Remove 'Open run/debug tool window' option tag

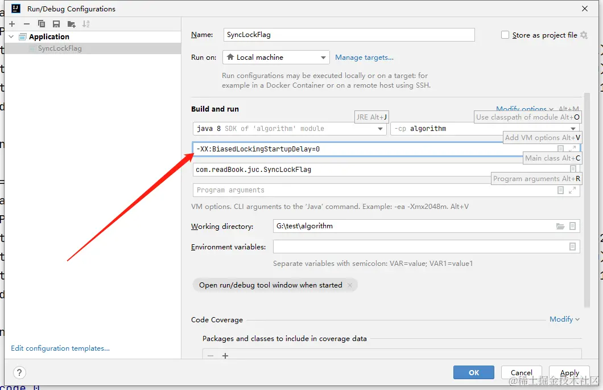tap(350, 285)
